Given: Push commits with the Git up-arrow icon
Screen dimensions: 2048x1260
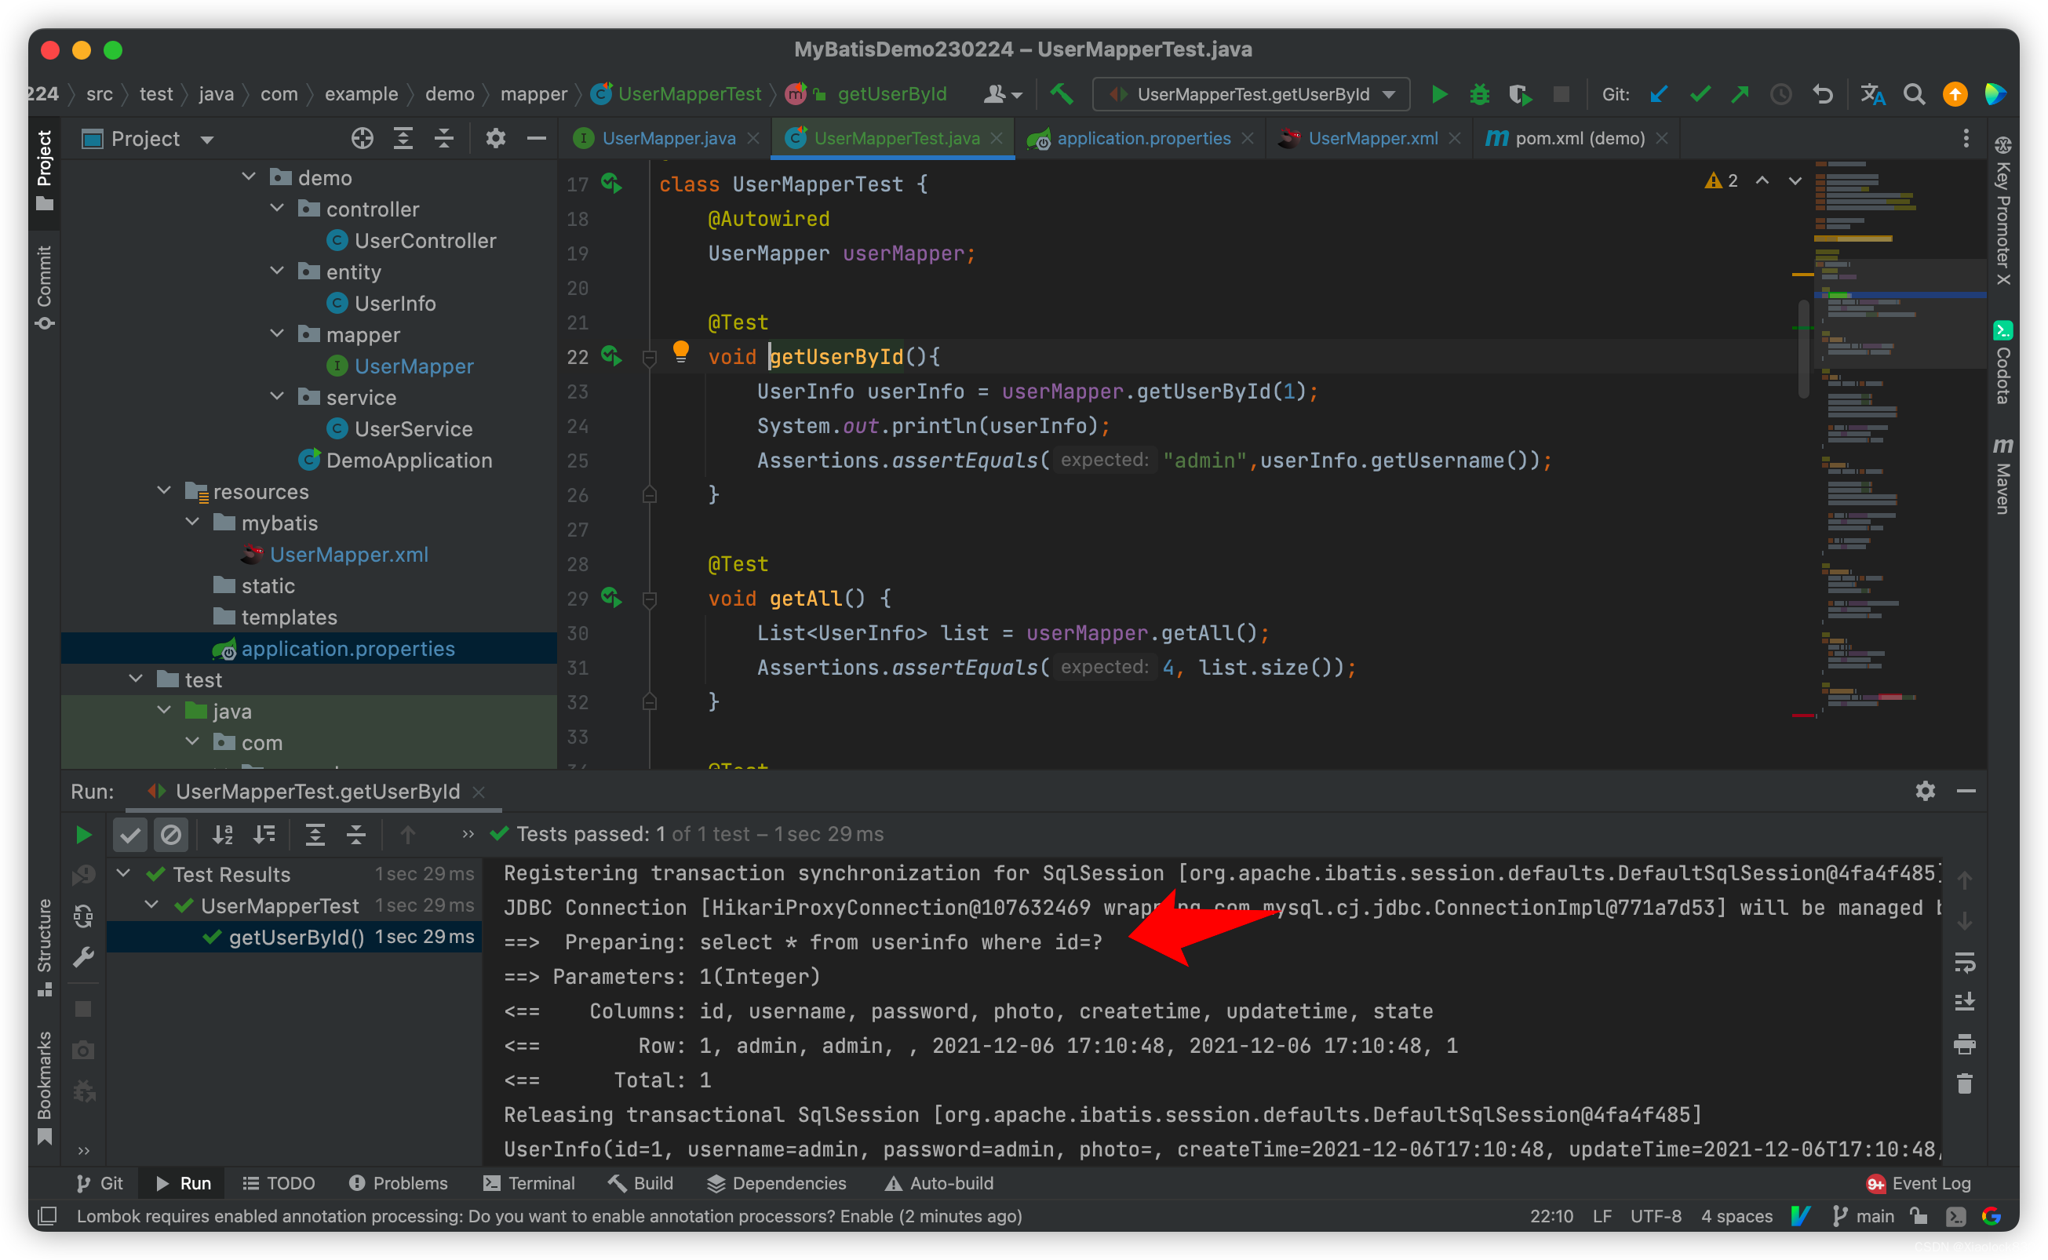Looking at the screenshot, I should (1740, 94).
